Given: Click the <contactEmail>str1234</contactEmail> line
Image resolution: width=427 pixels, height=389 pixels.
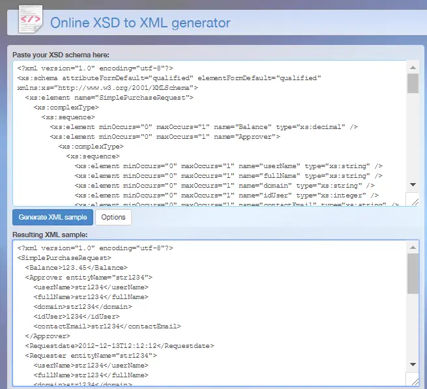Looking at the screenshot, I should click(108, 326).
